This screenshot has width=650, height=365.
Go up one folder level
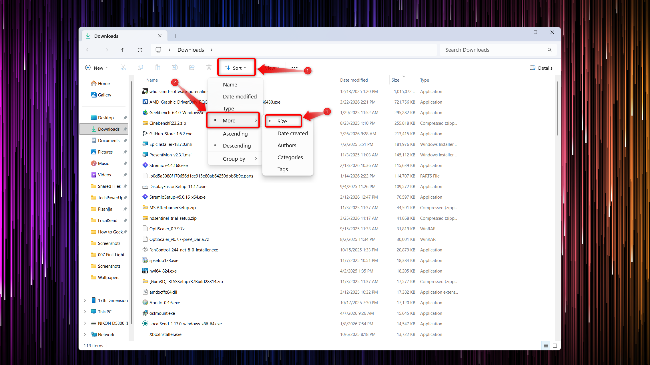point(123,50)
